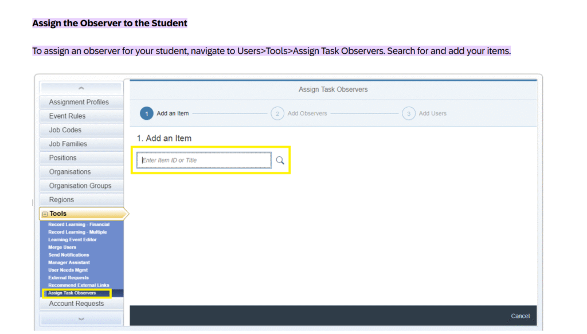Click the step 2 Add Observers circle
The height and width of the screenshot is (334, 587).
coord(277,113)
